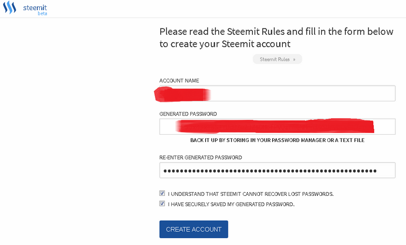Screen dimensions: 406x245
Task: Click the 'I understand that Steemit cannot recover' label
Action: [251, 194]
